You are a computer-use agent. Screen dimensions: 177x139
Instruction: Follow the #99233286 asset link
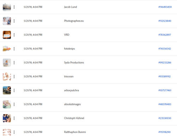tap(165, 63)
